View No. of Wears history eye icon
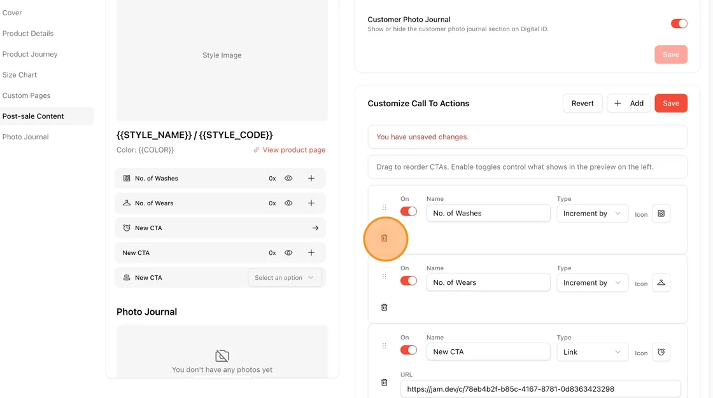 288,203
